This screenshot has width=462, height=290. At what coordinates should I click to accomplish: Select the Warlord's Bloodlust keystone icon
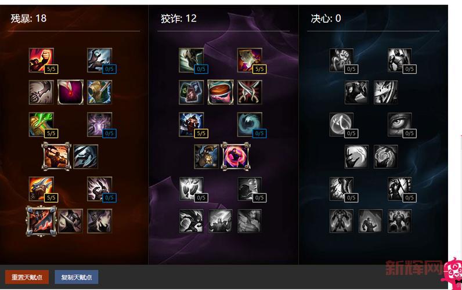41,221
